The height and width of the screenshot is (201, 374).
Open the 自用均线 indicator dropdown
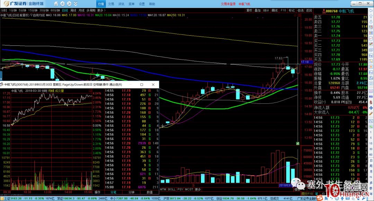(x=37, y=15)
